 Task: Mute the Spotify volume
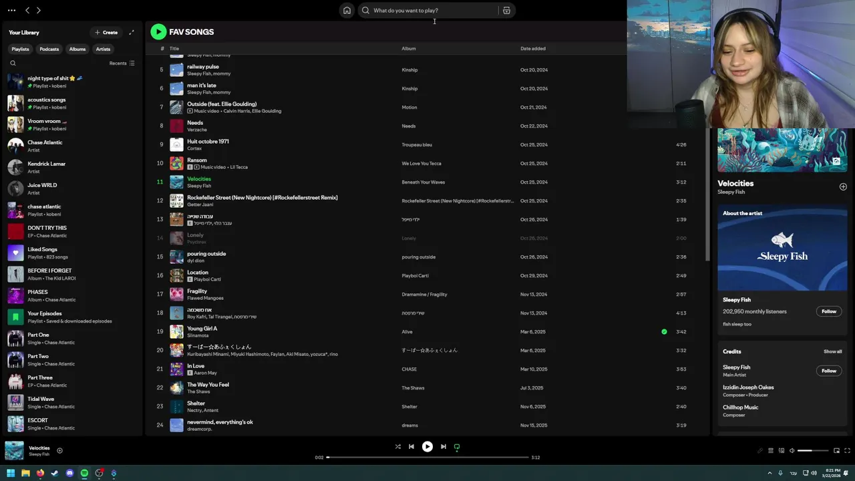pyautogui.click(x=792, y=450)
